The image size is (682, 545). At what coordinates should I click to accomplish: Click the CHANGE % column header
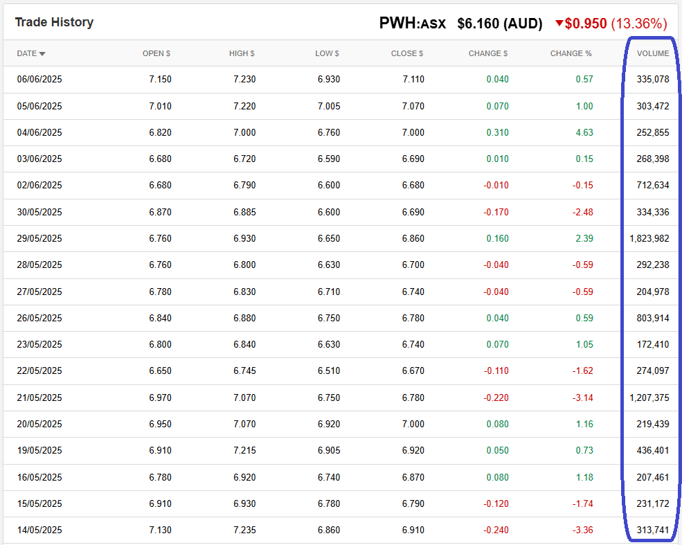tap(571, 53)
